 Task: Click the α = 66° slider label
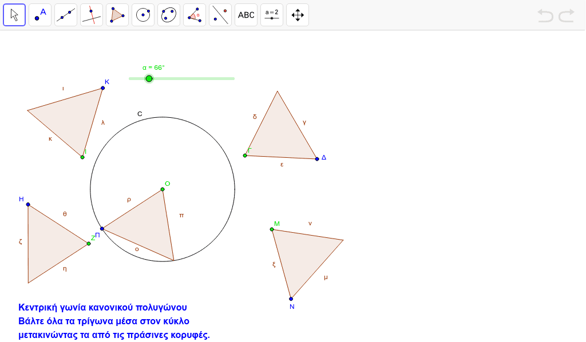coord(153,67)
